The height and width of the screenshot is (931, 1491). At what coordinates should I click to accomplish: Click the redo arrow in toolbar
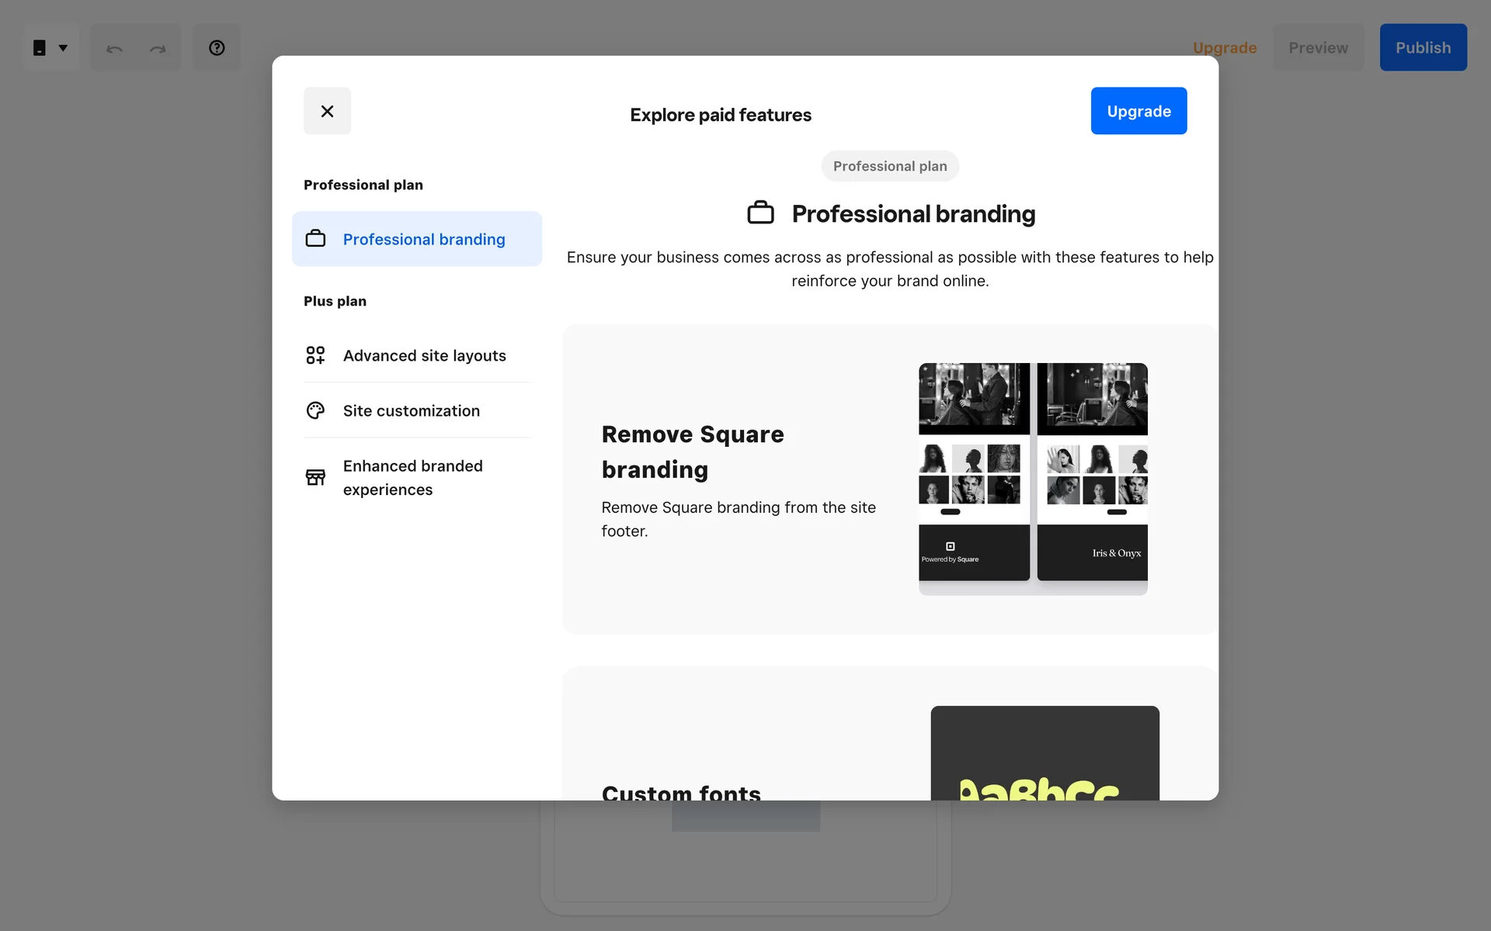click(x=158, y=48)
